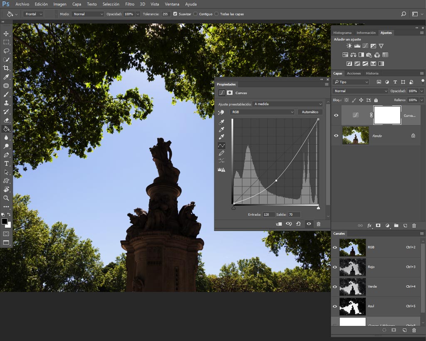426x341 pixels.
Task: Hide the Fondo layer
Action: [336, 136]
